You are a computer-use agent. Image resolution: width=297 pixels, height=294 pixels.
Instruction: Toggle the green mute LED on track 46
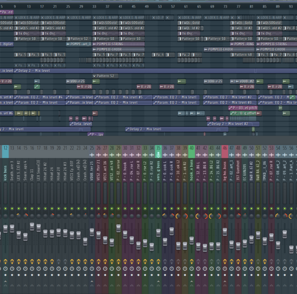pos(225,208)
